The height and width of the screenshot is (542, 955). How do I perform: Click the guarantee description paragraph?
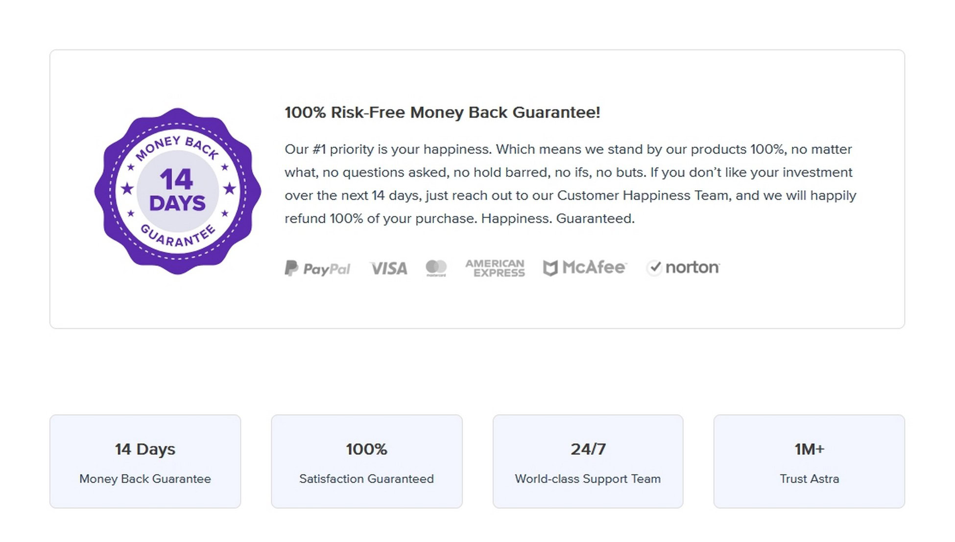[571, 184]
